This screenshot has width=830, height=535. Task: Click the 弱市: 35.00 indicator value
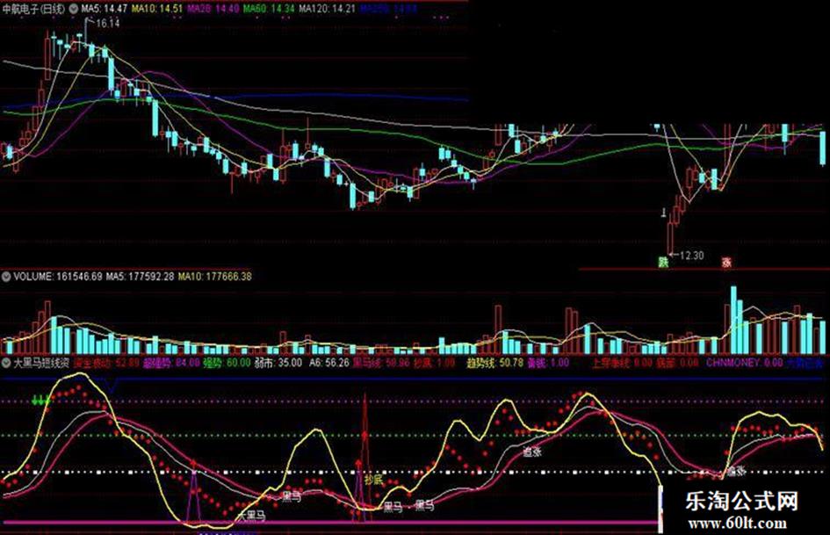click(x=278, y=363)
